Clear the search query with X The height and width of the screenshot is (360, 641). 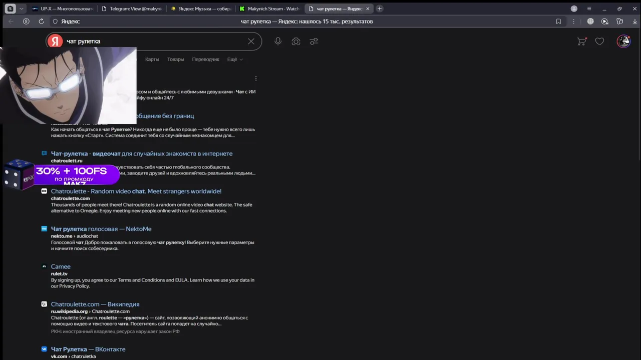(251, 41)
